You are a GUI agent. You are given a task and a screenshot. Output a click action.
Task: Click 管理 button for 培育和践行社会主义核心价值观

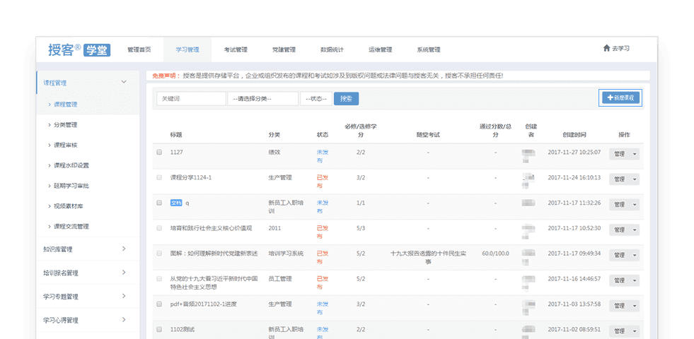619,230
